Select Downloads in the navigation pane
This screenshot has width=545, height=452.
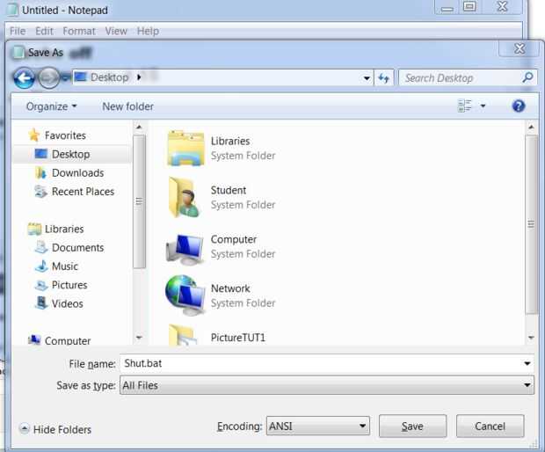click(78, 173)
